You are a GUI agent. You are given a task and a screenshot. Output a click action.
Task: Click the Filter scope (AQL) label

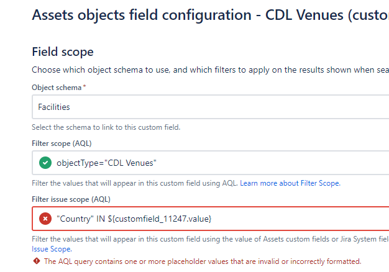[62, 143]
